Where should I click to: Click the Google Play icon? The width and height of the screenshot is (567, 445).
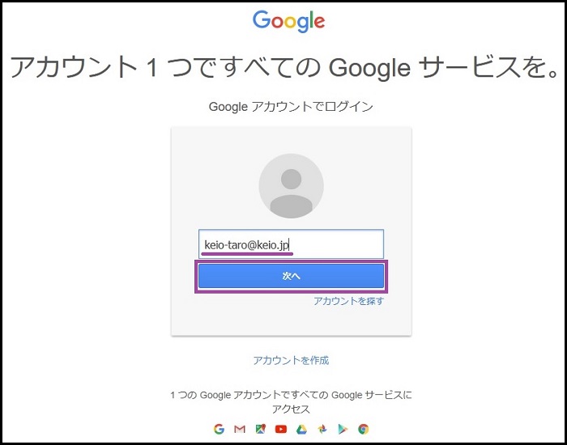click(343, 429)
